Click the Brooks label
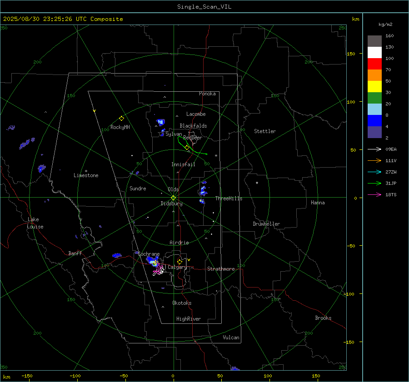 [x=323, y=318]
